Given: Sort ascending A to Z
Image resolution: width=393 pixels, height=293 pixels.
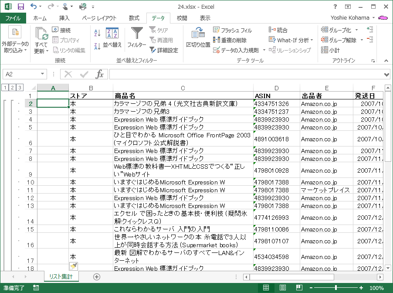Looking at the screenshot, I should click(97, 33).
